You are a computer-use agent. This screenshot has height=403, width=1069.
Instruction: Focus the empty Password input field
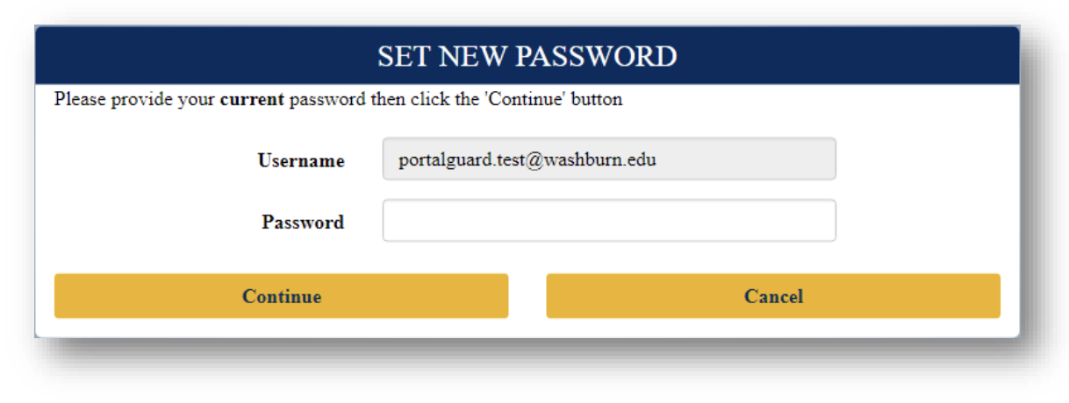608,221
